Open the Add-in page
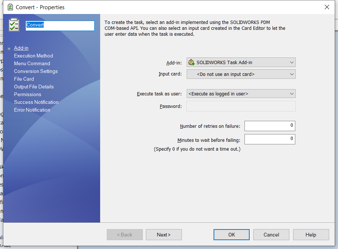Image resolution: width=338 pixels, height=249 pixels. click(21, 48)
